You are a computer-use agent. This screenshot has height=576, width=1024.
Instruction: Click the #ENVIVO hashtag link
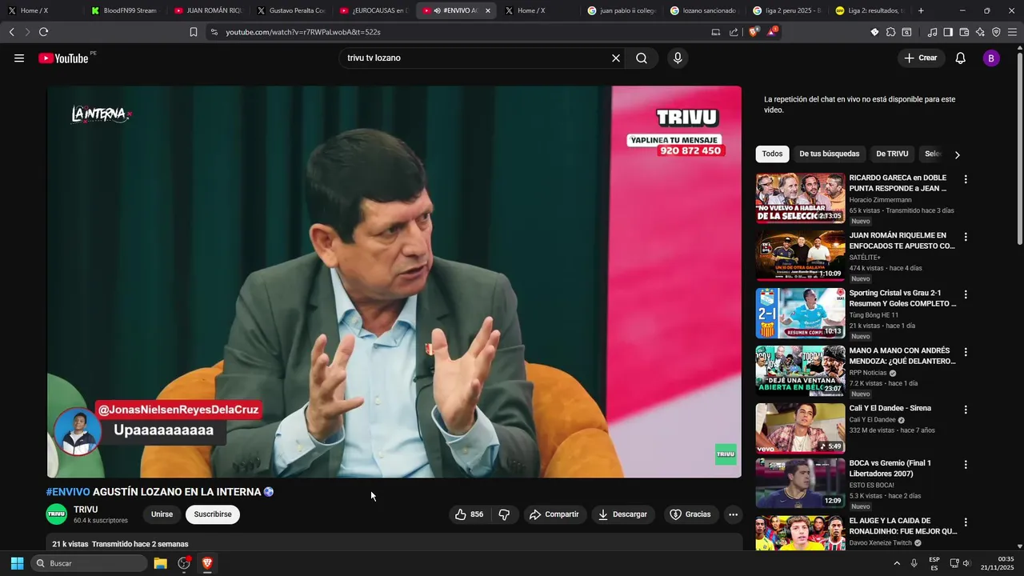coord(68,492)
